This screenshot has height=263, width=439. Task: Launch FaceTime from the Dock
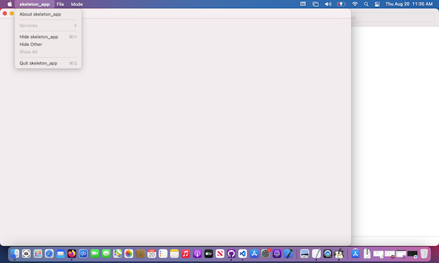click(x=95, y=254)
